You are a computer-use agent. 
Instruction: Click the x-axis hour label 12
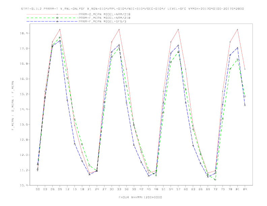click(x=67, y=189)
